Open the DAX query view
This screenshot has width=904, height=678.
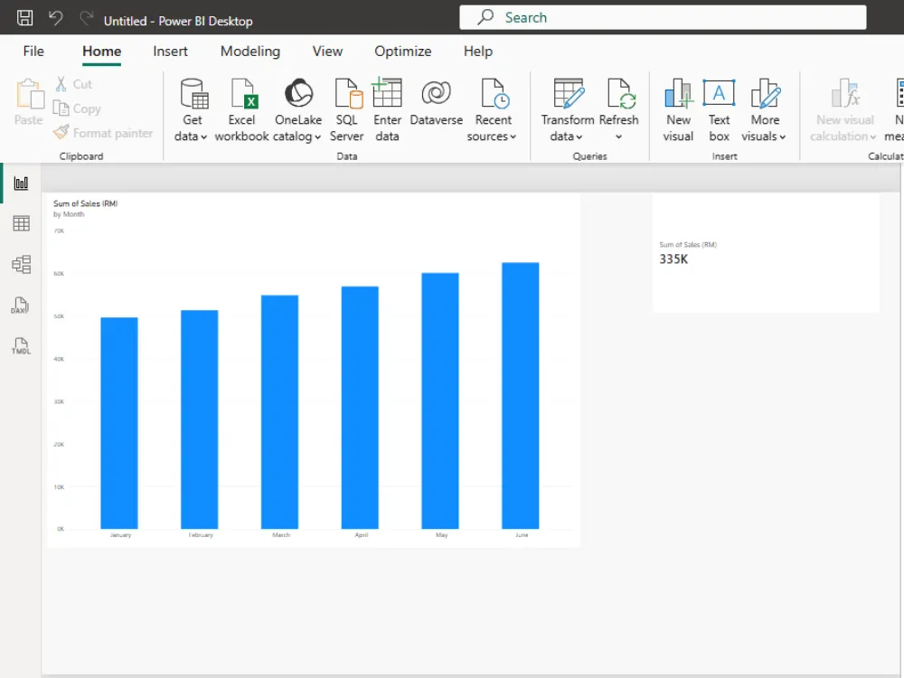pos(20,306)
